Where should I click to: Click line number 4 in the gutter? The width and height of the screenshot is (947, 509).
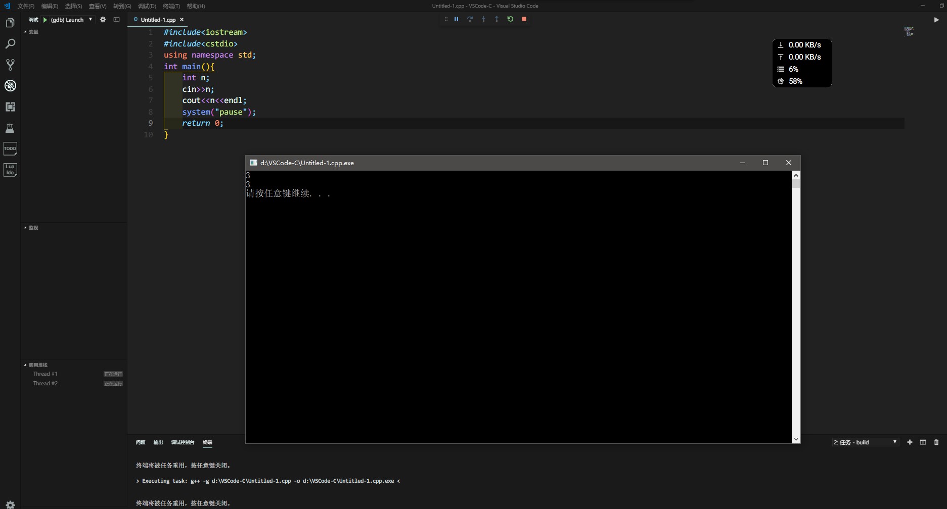150,67
